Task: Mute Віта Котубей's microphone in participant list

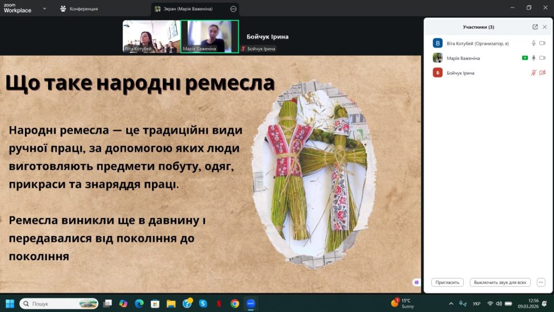Action: pos(533,43)
